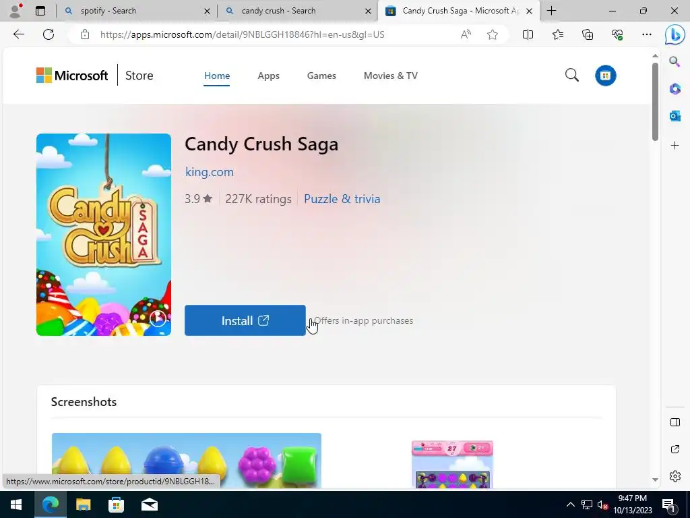Open the tab actions menu icon
The height and width of the screenshot is (518, 690).
(40, 11)
